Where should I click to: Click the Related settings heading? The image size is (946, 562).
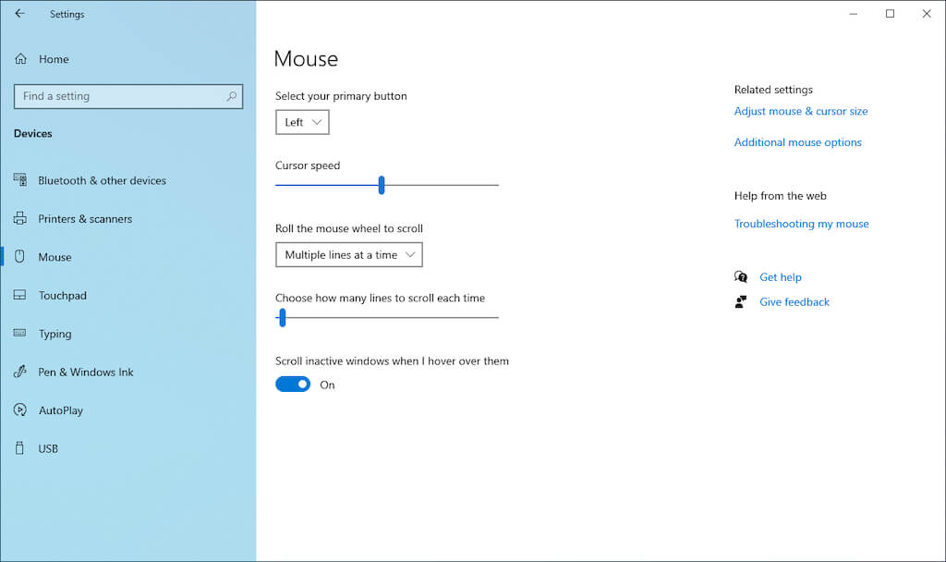(773, 90)
